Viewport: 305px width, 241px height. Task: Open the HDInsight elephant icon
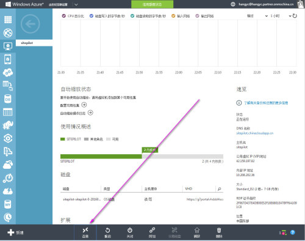8,125
